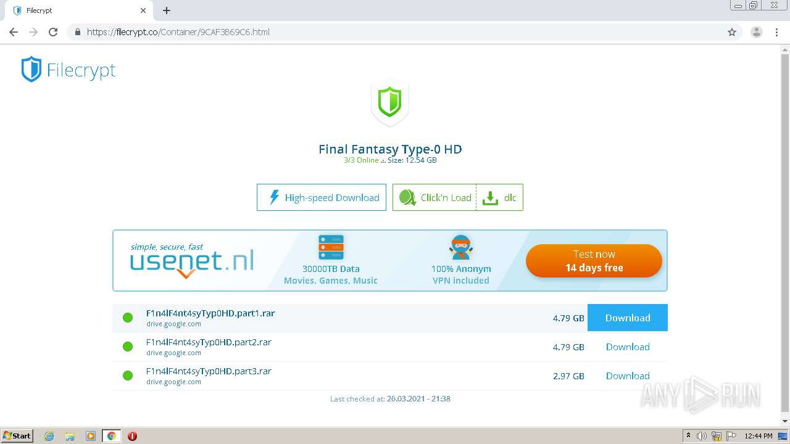Click the Click'n Load button
The height and width of the screenshot is (444, 790).
(434, 197)
